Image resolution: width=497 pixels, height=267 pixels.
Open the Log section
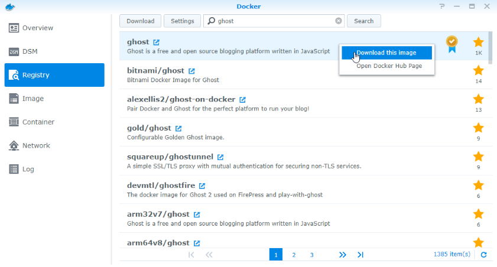pos(54,169)
